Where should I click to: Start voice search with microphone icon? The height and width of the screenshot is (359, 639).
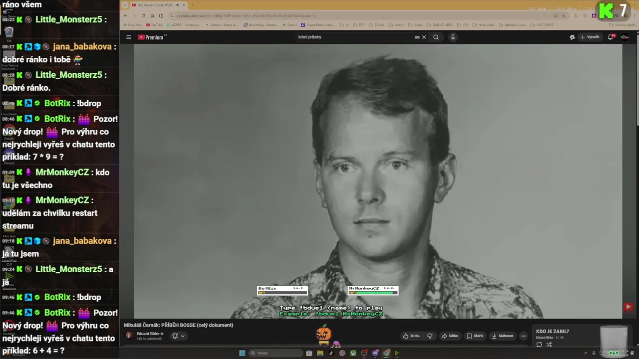click(453, 37)
